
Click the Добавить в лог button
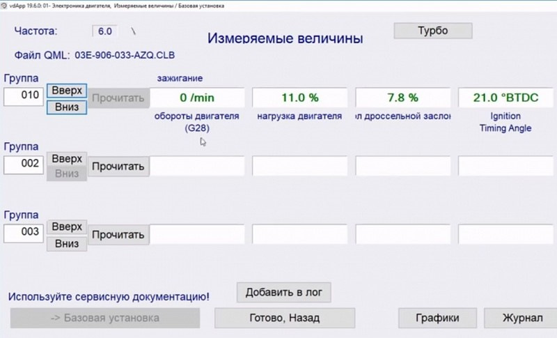pyautogui.click(x=283, y=292)
